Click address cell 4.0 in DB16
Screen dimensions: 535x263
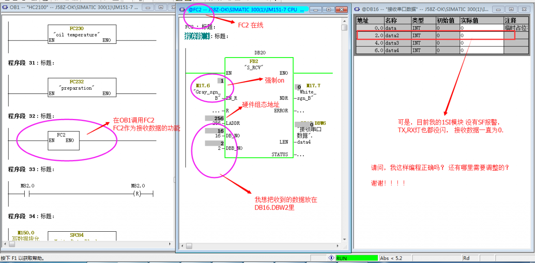point(369,43)
